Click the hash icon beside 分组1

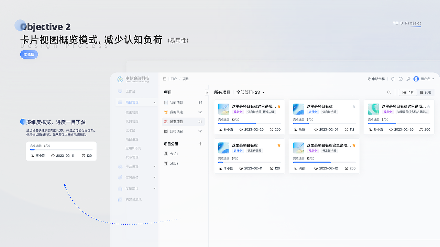click(166, 154)
